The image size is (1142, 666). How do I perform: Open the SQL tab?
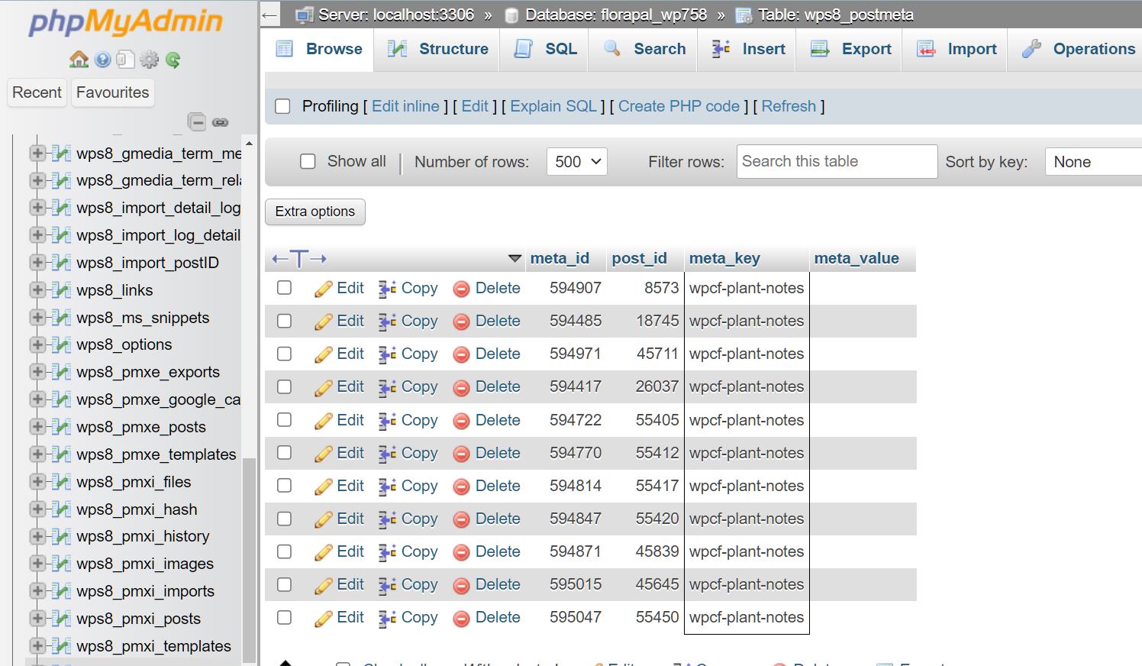pos(545,49)
